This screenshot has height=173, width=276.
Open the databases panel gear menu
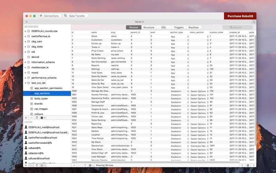tap(42, 118)
